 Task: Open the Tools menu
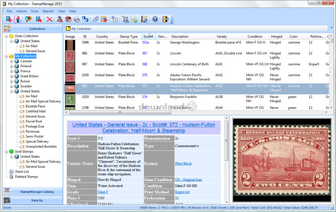[34, 11]
